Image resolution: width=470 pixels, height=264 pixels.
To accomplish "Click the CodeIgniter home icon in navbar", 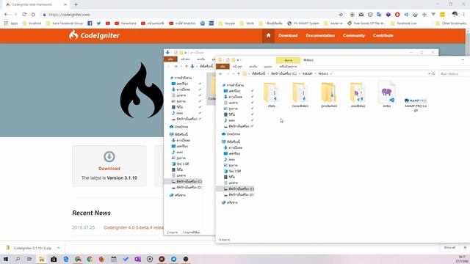I will (268, 35).
